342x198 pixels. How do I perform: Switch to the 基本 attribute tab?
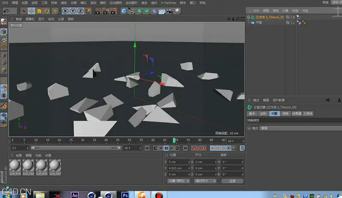(x=252, y=113)
